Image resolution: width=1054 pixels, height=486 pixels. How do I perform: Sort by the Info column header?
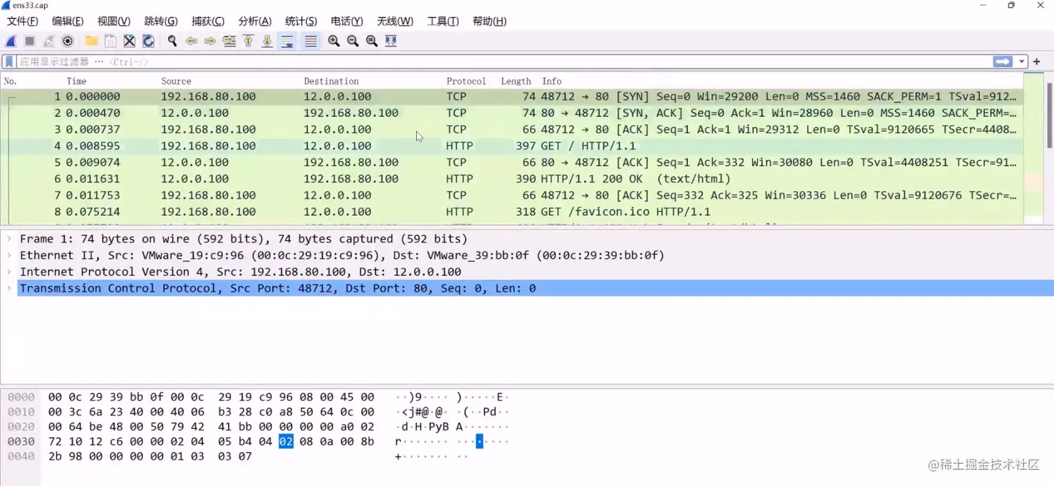[x=552, y=81]
